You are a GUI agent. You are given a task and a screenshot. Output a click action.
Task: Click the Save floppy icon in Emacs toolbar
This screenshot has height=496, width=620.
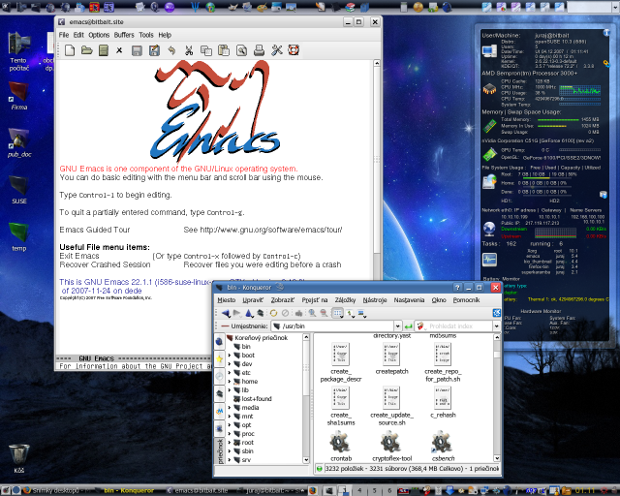tap(138, 50)
